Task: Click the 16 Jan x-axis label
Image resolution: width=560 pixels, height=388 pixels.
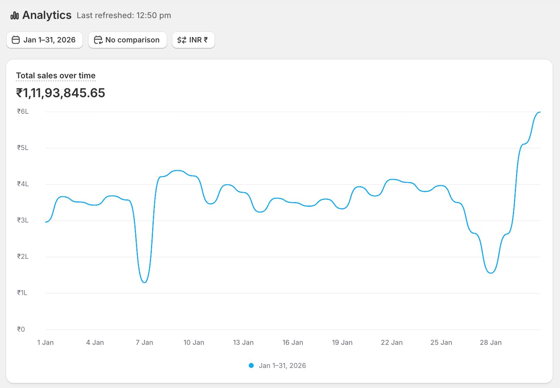Action: [x=293, y=342]
